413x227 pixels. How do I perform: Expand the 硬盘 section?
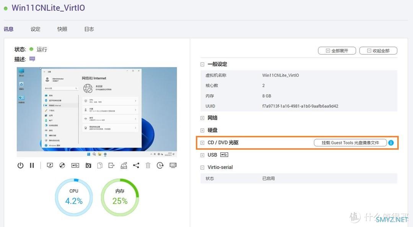tap(202, 130)
